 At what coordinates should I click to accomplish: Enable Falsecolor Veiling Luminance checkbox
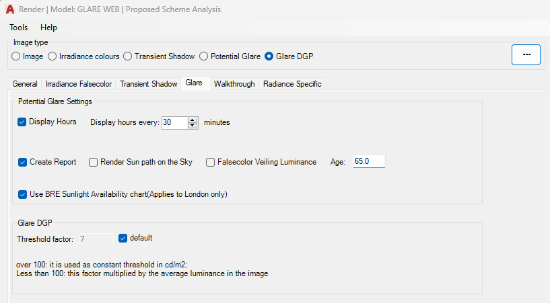pos(211,162)
